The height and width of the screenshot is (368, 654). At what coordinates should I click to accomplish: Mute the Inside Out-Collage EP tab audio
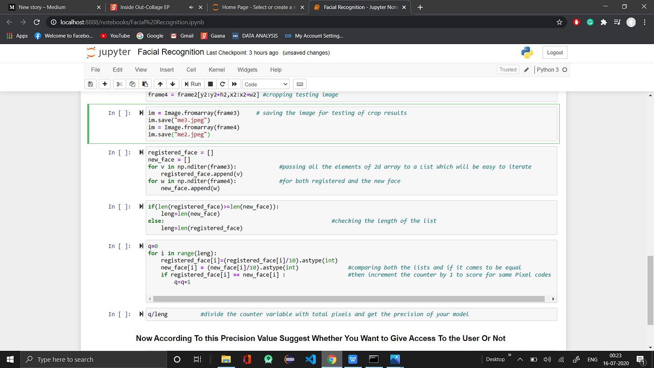(x=191, y=7)
